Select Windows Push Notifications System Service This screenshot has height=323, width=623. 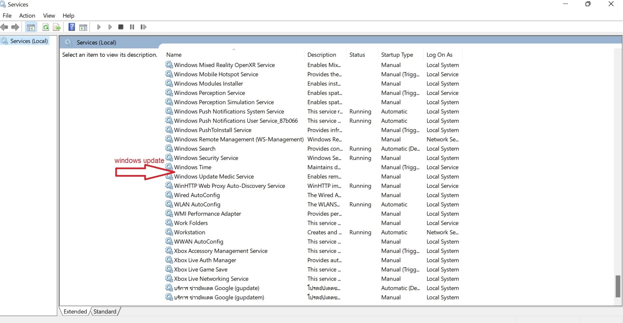(229, 111)
